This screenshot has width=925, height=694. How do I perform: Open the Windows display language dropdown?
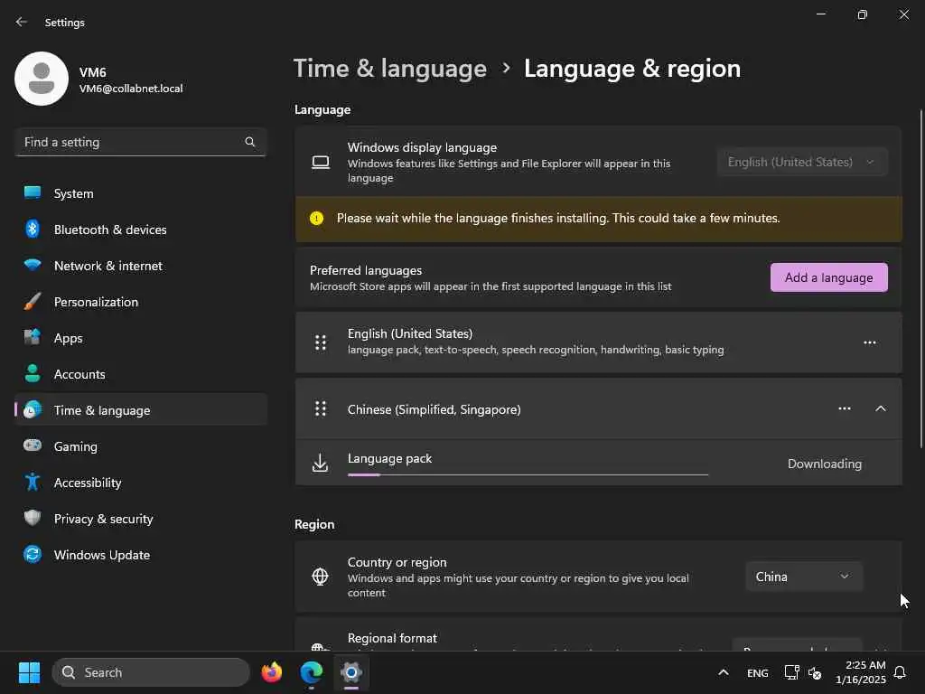(802, 162)
